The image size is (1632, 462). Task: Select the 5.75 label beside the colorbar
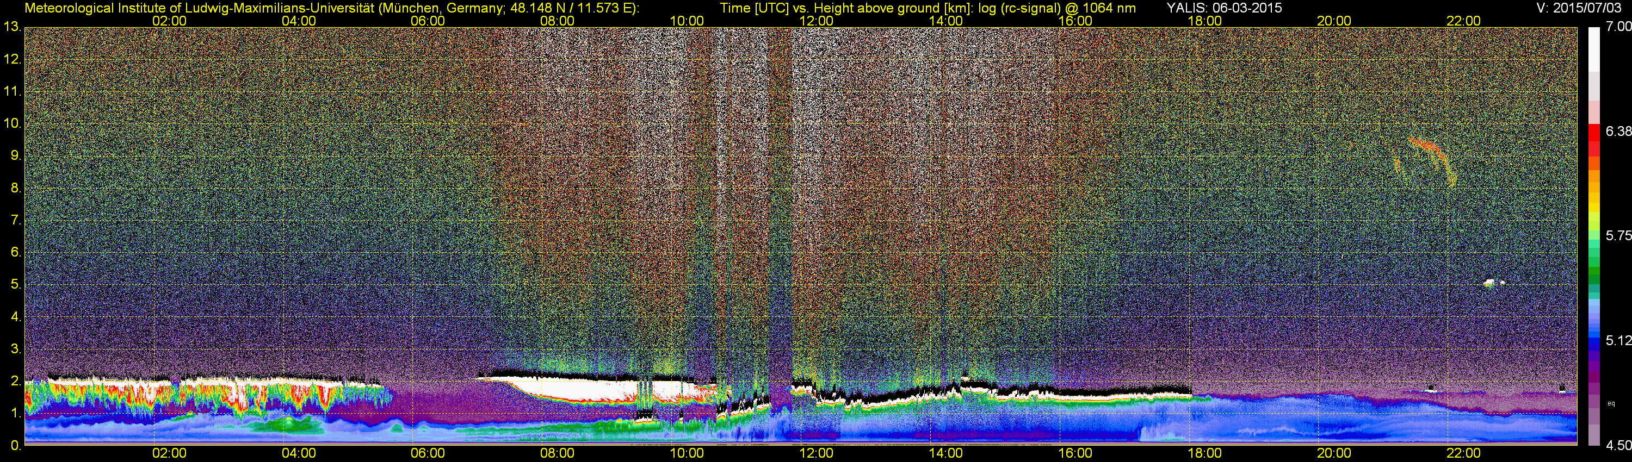[1618, 235]
